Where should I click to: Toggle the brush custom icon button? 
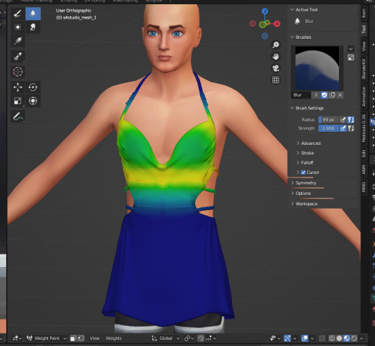tap(351, 58)
